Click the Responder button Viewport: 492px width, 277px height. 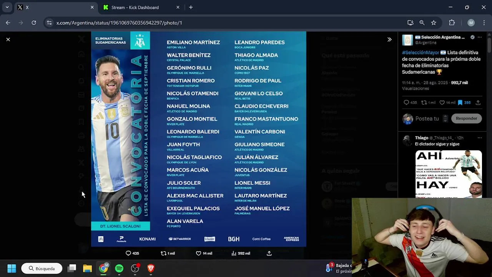coord(466,118)
